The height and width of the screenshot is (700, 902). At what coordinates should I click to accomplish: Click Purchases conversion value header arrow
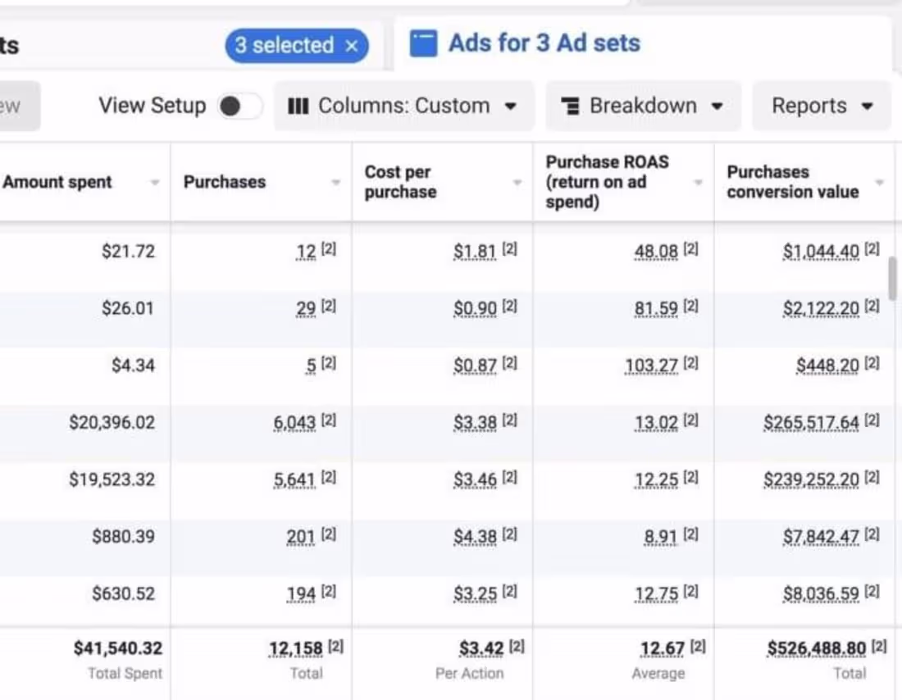[879, 183]
